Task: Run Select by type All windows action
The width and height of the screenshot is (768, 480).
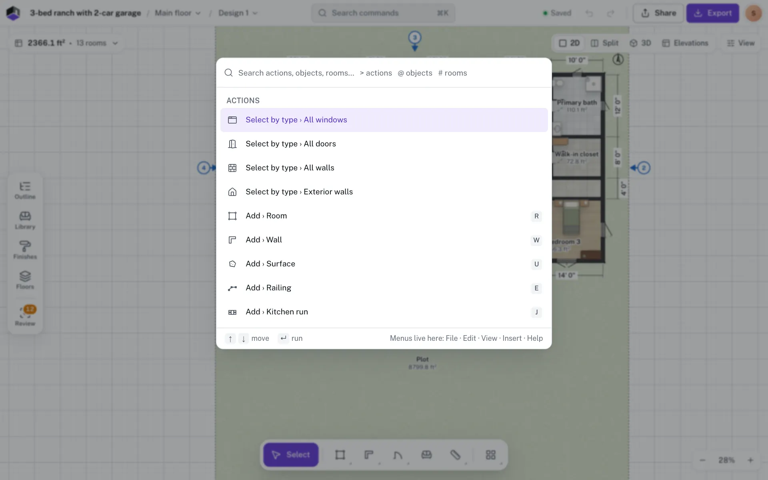Action: point(384,120)
